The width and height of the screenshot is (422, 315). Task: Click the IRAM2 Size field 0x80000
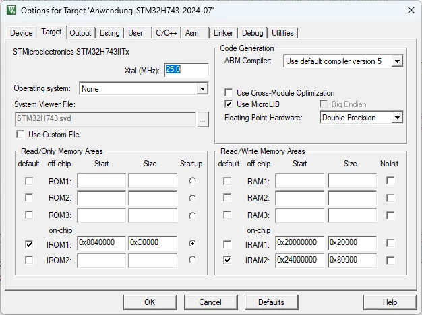click(353, 260)
